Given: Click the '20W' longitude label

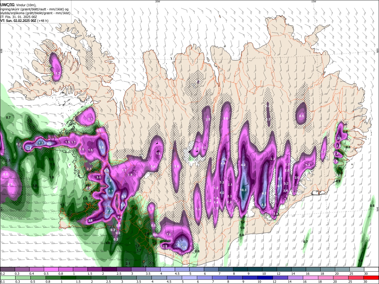Looking at the screenshot, I should [158, 1].
